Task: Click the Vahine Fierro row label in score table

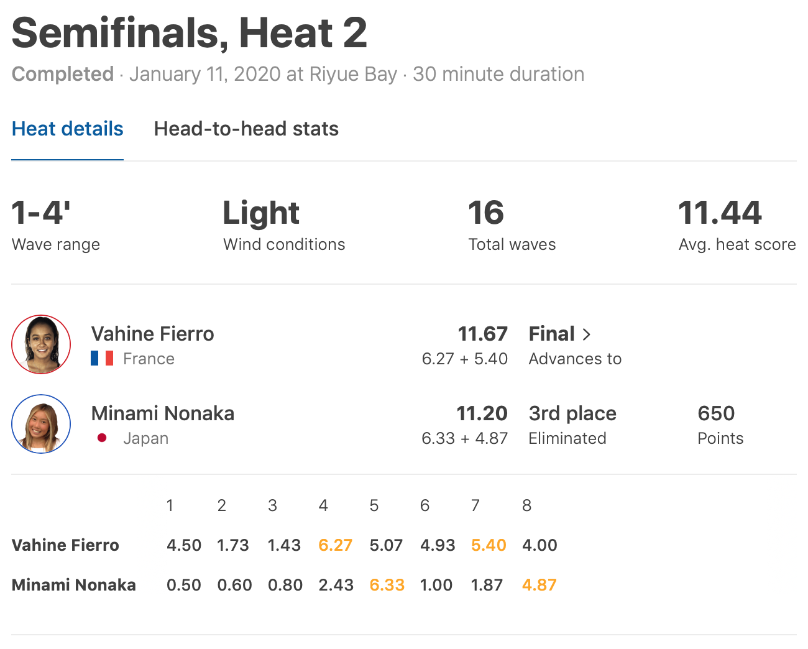Action: coord(65,545)
